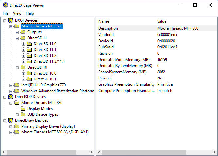Minimize the DirectX Caps Viewer window
The image size is (218, 156).
pos(180,5)
